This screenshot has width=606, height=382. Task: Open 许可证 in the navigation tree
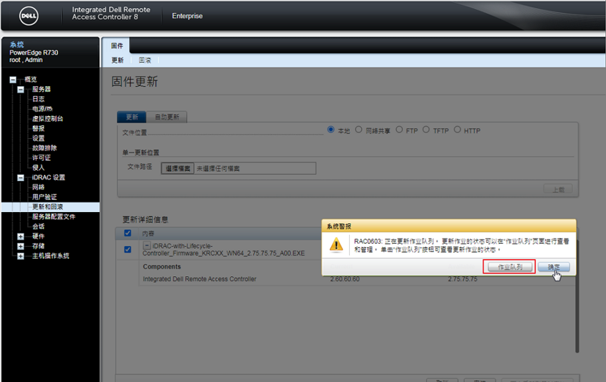(41, 157)
